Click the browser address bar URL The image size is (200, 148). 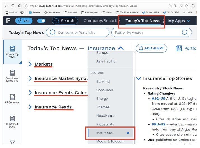tap(83, 6)
